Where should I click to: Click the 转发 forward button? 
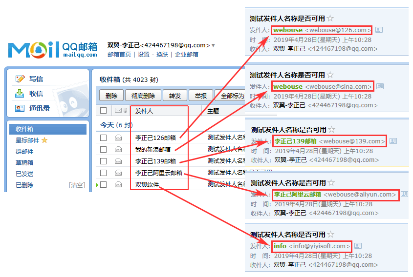175,96
